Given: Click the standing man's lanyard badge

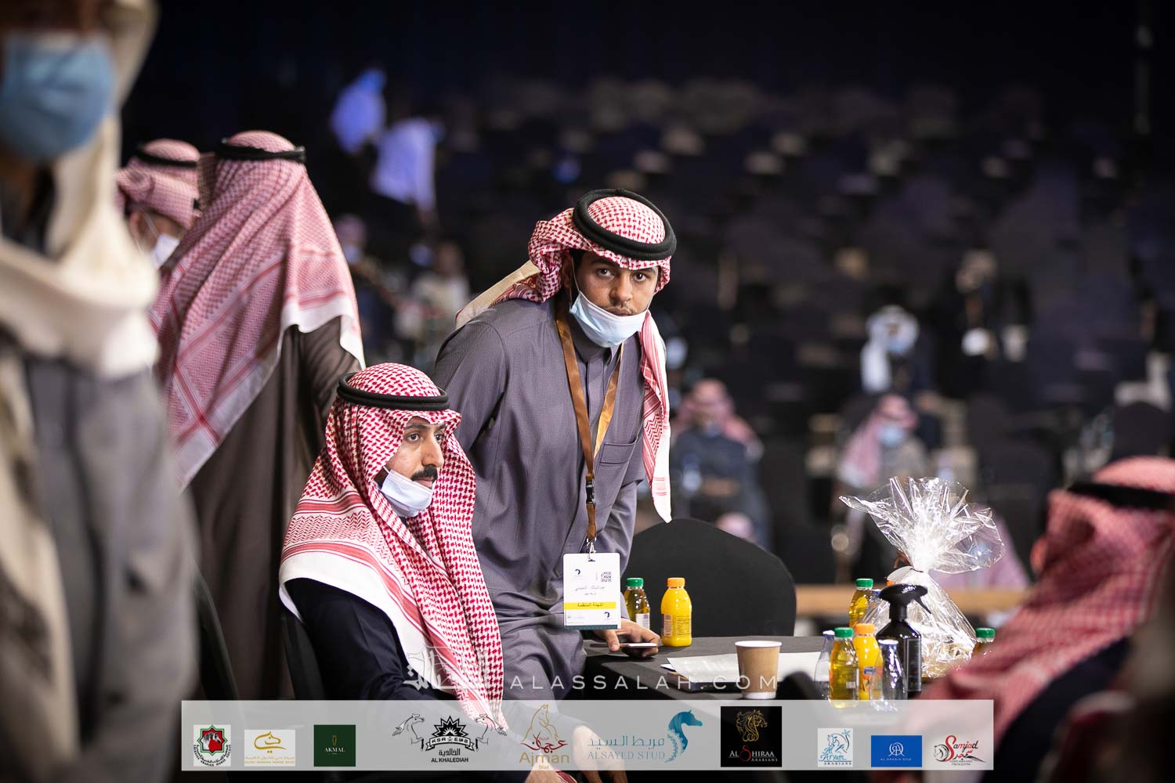Looking at the screenshot, I should (x=591, y=590).
